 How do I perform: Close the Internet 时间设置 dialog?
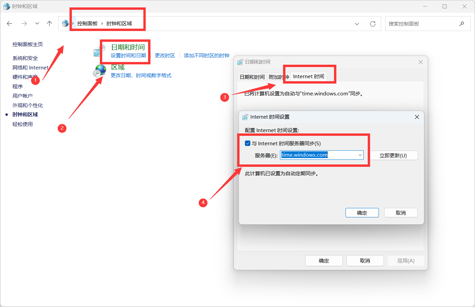click(417, 117)
